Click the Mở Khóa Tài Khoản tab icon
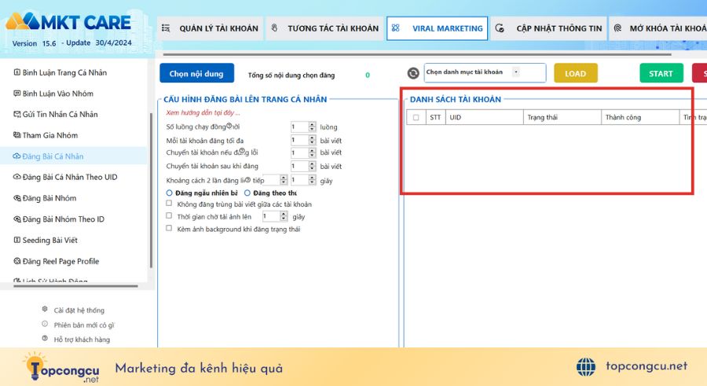Viewport: 707px width, 386px height. pyautogui.click(x=617, y=28)
